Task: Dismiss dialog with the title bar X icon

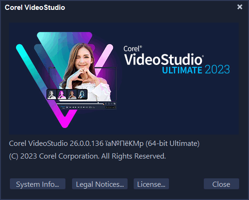Action: [240, 7]
